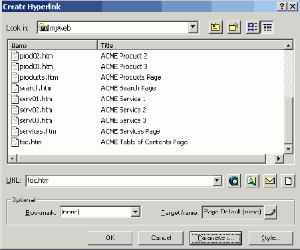300x250 pixels.
Task: Switch to details view icon
Action: pyautogui.click(x=267, y=27)
